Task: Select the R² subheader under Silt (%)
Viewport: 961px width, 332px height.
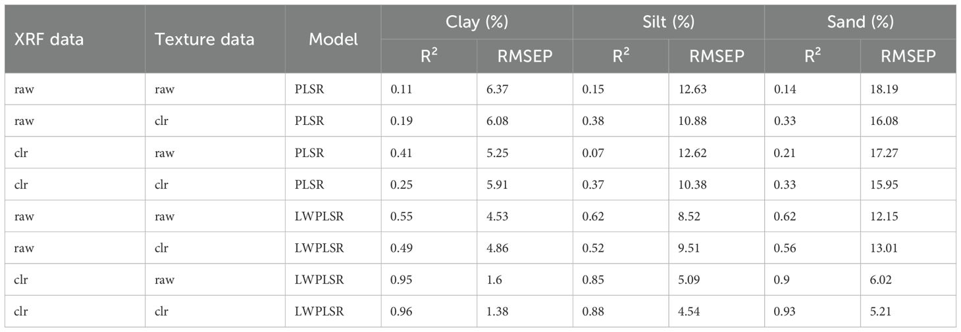Action: (620, 57)
